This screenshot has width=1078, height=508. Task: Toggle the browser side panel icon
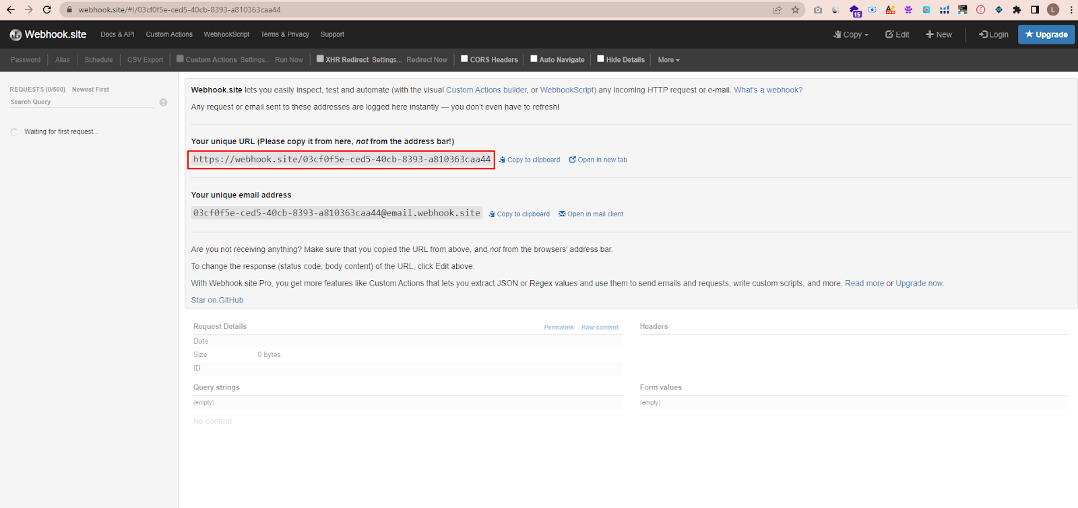click(1035, 9)
